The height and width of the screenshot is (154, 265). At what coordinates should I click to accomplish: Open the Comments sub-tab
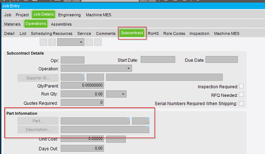pyautogui.click(x=106, y=34)
